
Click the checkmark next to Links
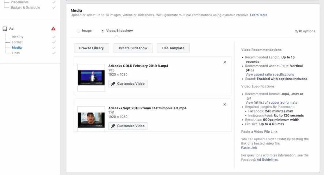coord(54,53)
